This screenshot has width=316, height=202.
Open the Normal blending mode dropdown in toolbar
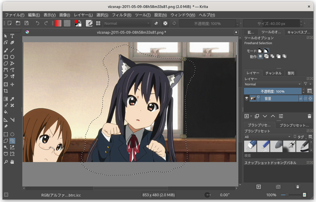[x=127, y=23]
